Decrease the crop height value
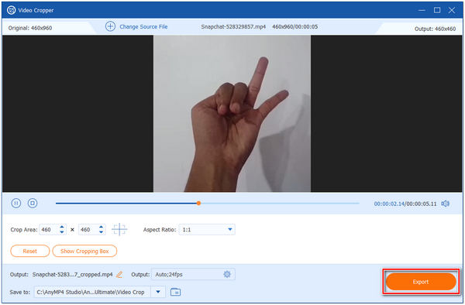 click(101, 232)
